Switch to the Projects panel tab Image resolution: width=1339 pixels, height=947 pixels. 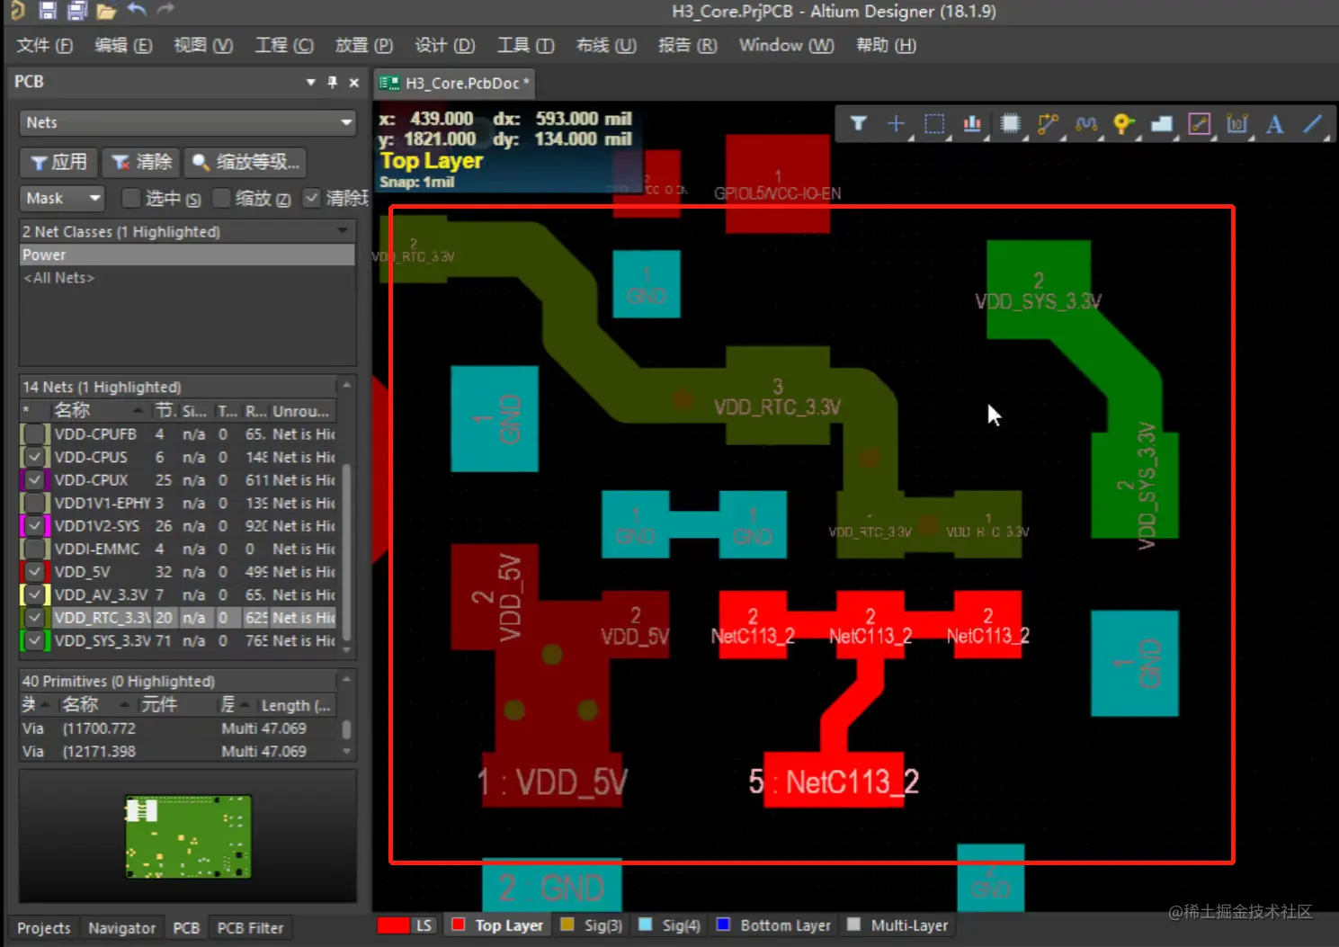43,927
